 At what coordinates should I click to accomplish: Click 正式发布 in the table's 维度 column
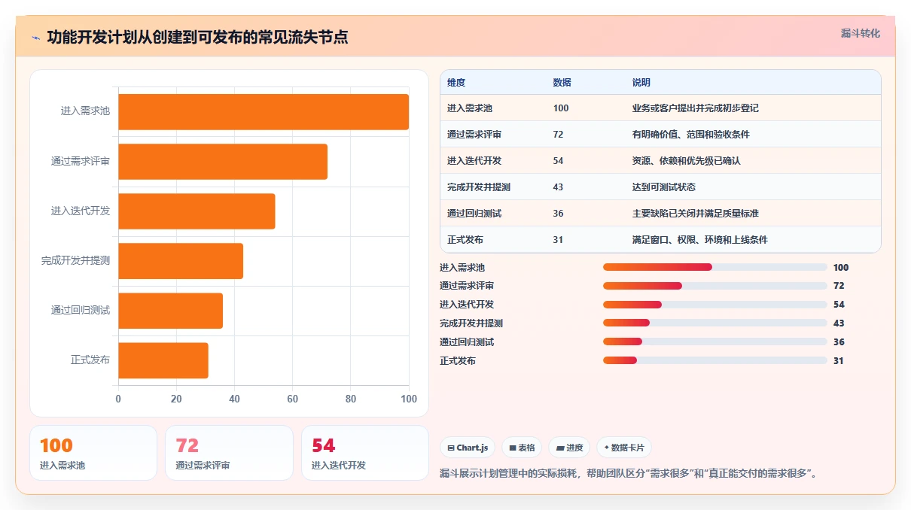(x=465, y=240)
